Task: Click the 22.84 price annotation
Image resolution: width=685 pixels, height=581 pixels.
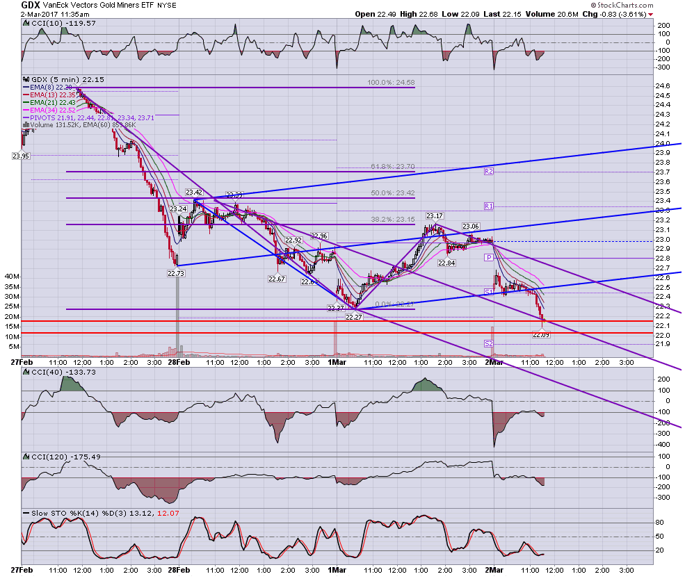Action: tap(446, 263)
